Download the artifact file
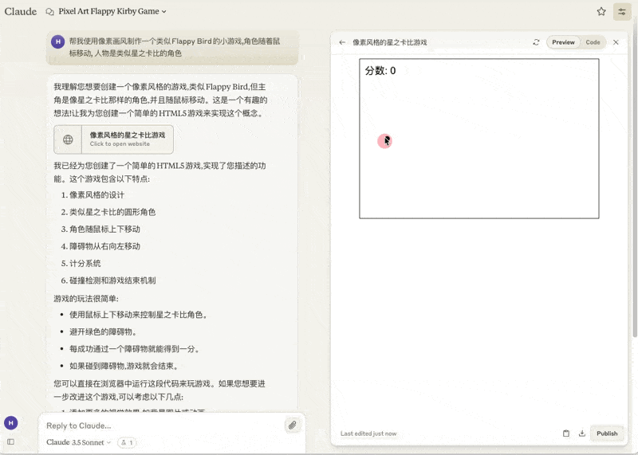 (x=582, y=433)
